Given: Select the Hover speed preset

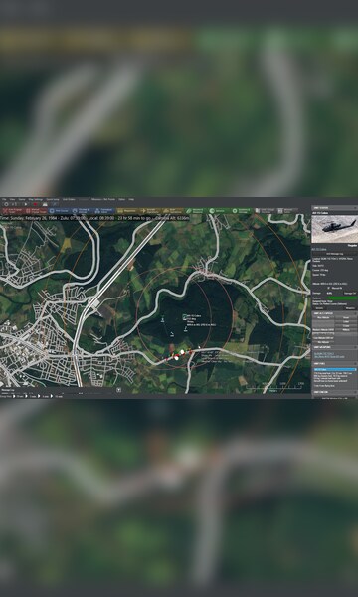Looking at the screenshot, I should pyautogui.click(x=346, y=317).
